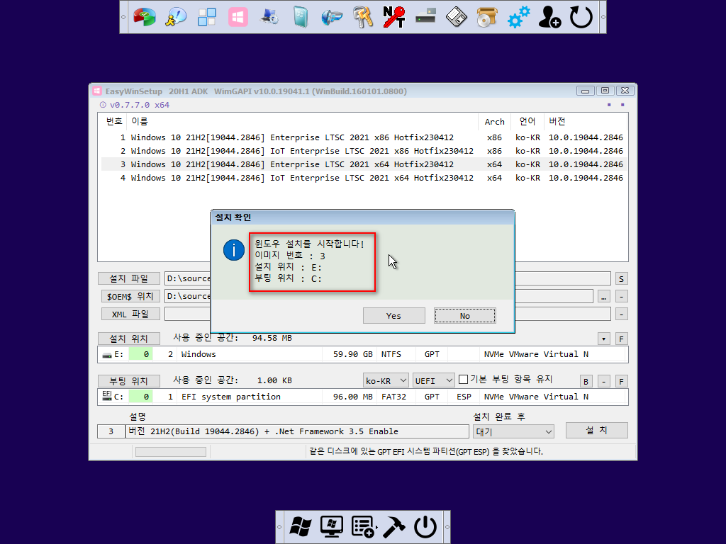
Task: Open the NT red key password icon
Action: pyautogui.click(x=394, y=17)
